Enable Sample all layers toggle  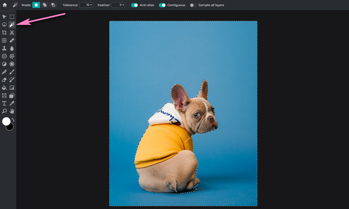(192, 5)
